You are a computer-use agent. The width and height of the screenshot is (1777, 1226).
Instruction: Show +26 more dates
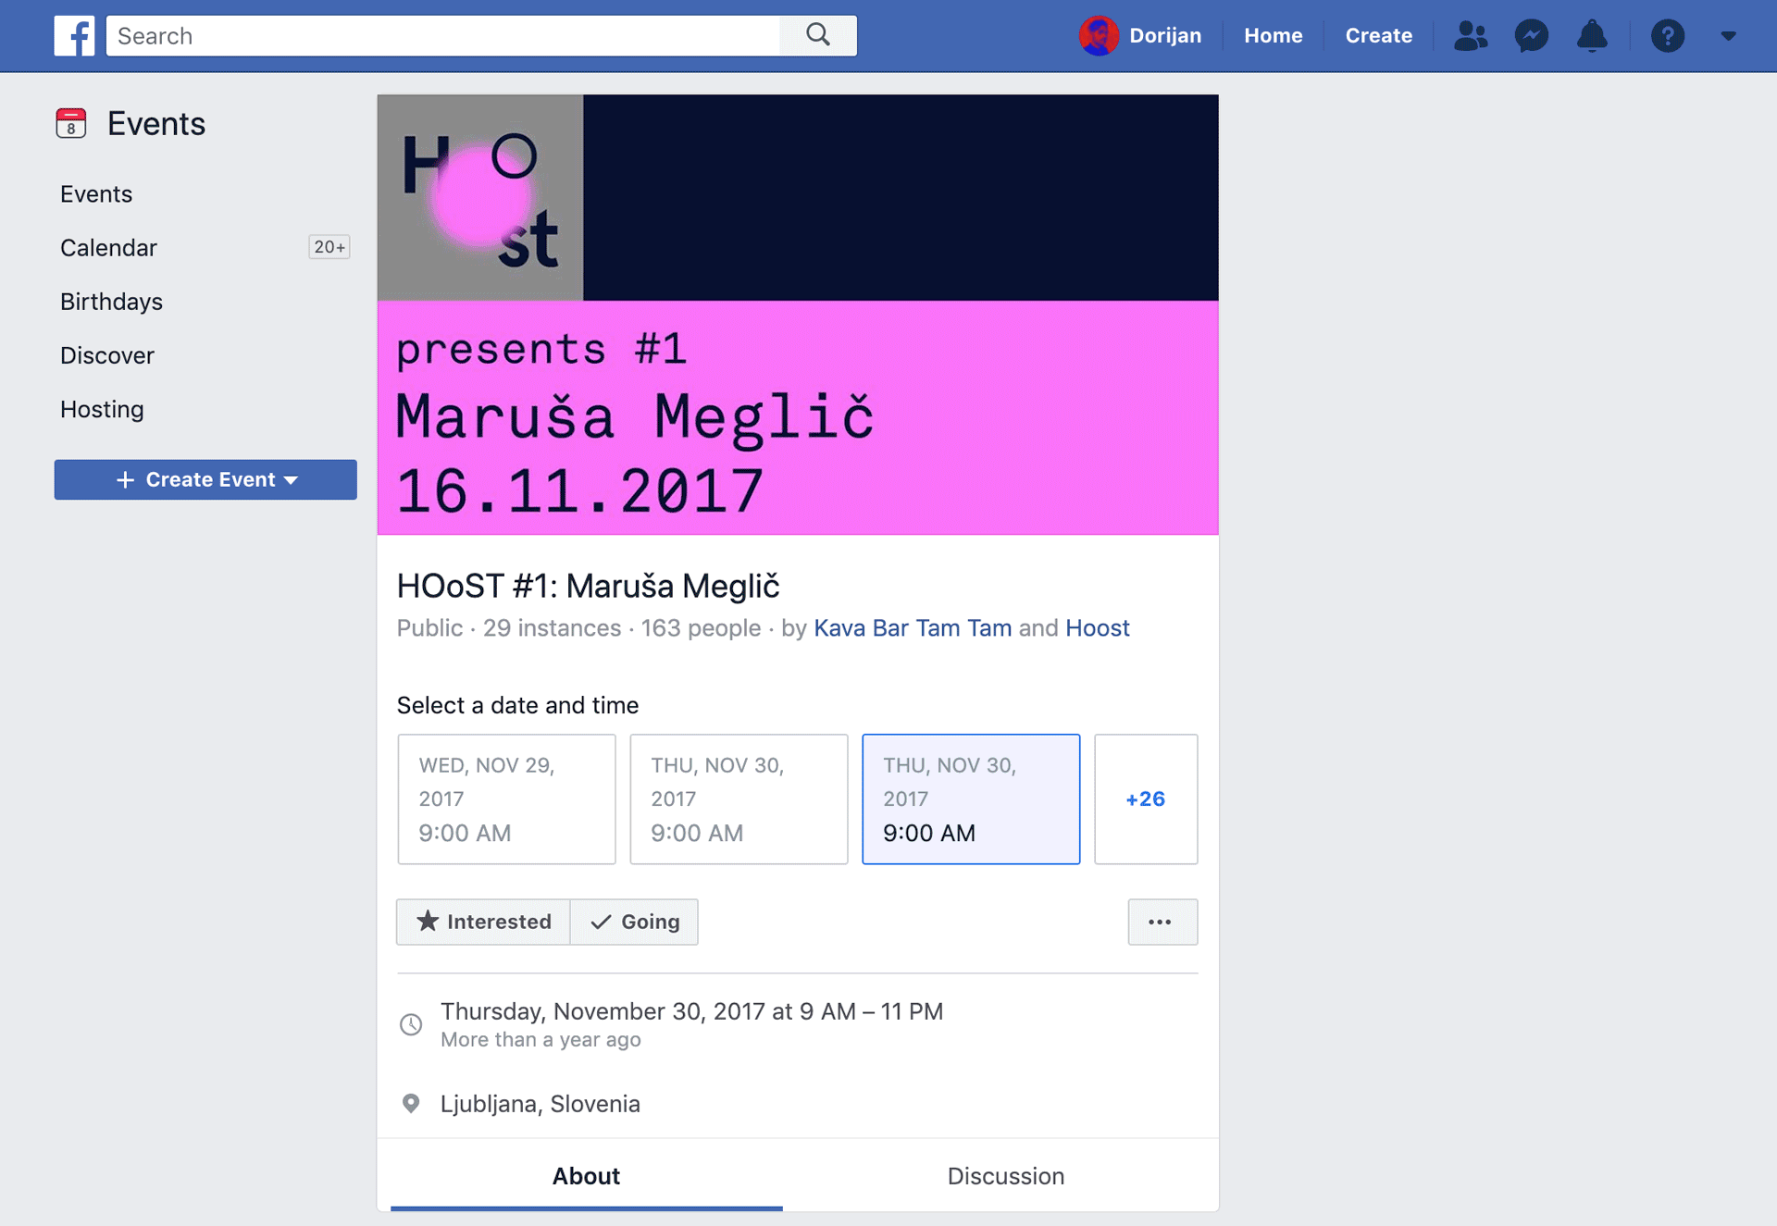(1145, 799)
